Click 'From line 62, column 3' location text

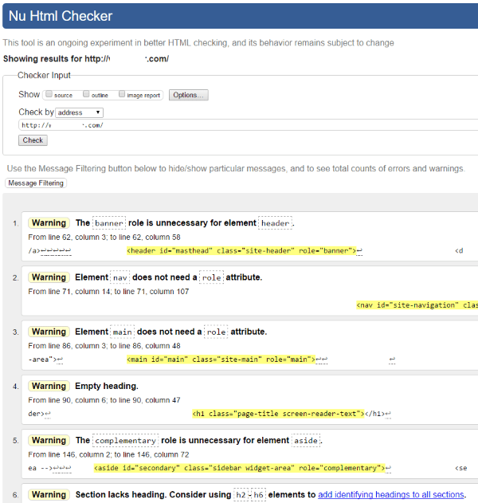[104, 237]
